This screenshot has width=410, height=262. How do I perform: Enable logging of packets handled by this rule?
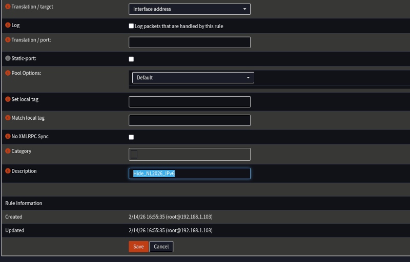coord(131,26)
